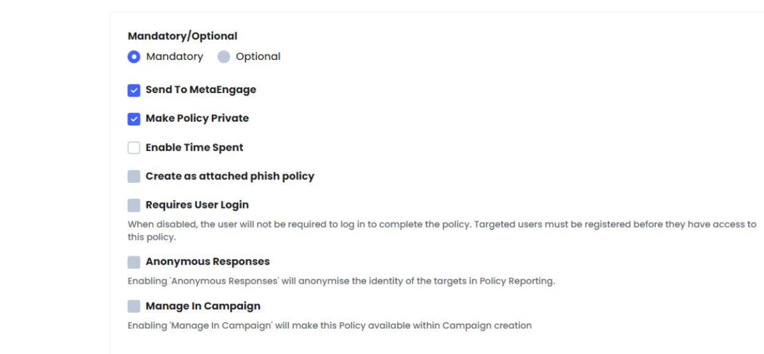Click 'Create as attached phish policy' label text
Viewport: 764px width, 354px height.
click(230, 176)
